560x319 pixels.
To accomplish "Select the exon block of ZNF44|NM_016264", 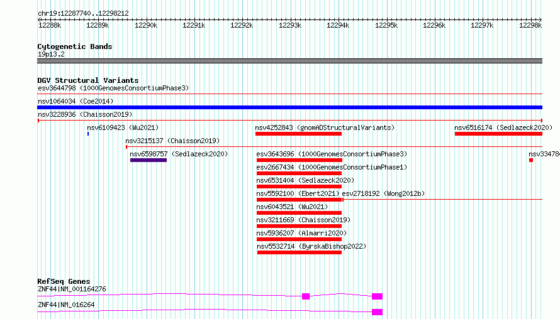I will (x=377, y=312).
